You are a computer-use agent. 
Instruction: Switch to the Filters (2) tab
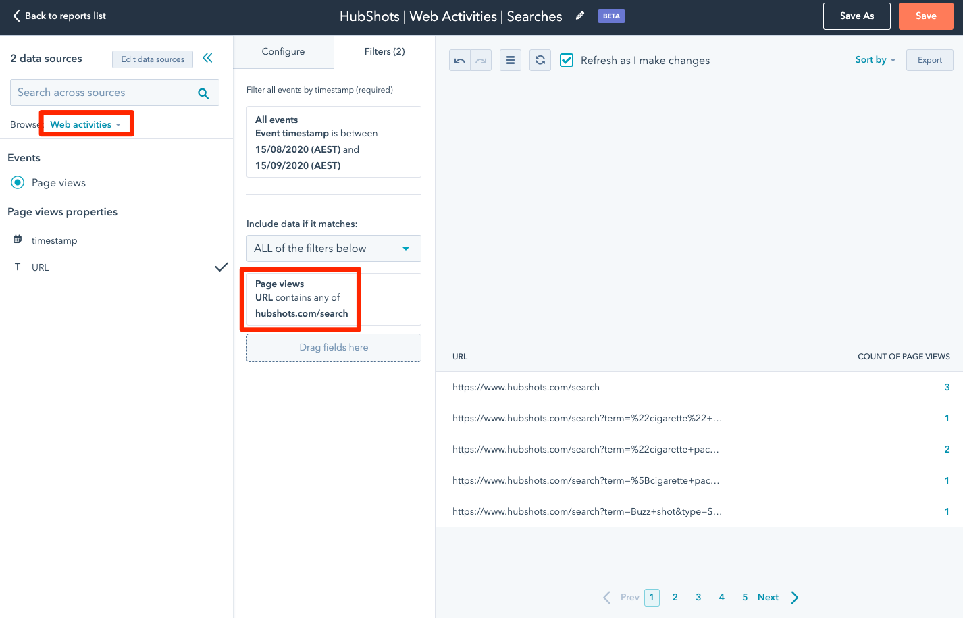384,51
